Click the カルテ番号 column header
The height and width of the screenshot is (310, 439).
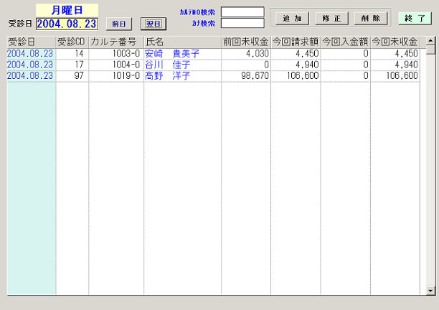(x=115, y=42)
